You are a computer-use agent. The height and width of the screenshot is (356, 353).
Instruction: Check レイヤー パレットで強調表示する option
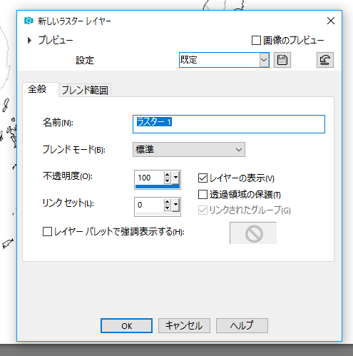(47, 231)
